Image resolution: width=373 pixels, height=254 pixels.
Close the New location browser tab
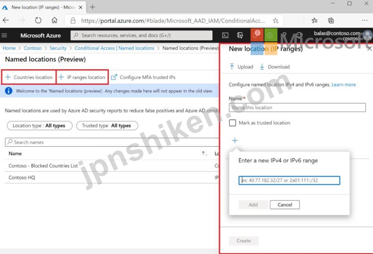[81, 7]
